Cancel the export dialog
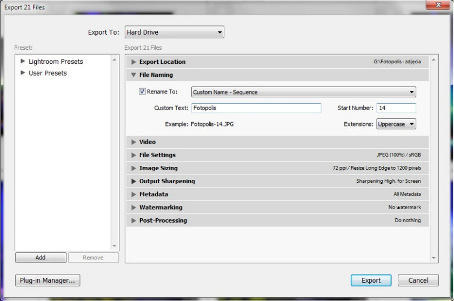This screenshot has height=301, width=454. 418,280
